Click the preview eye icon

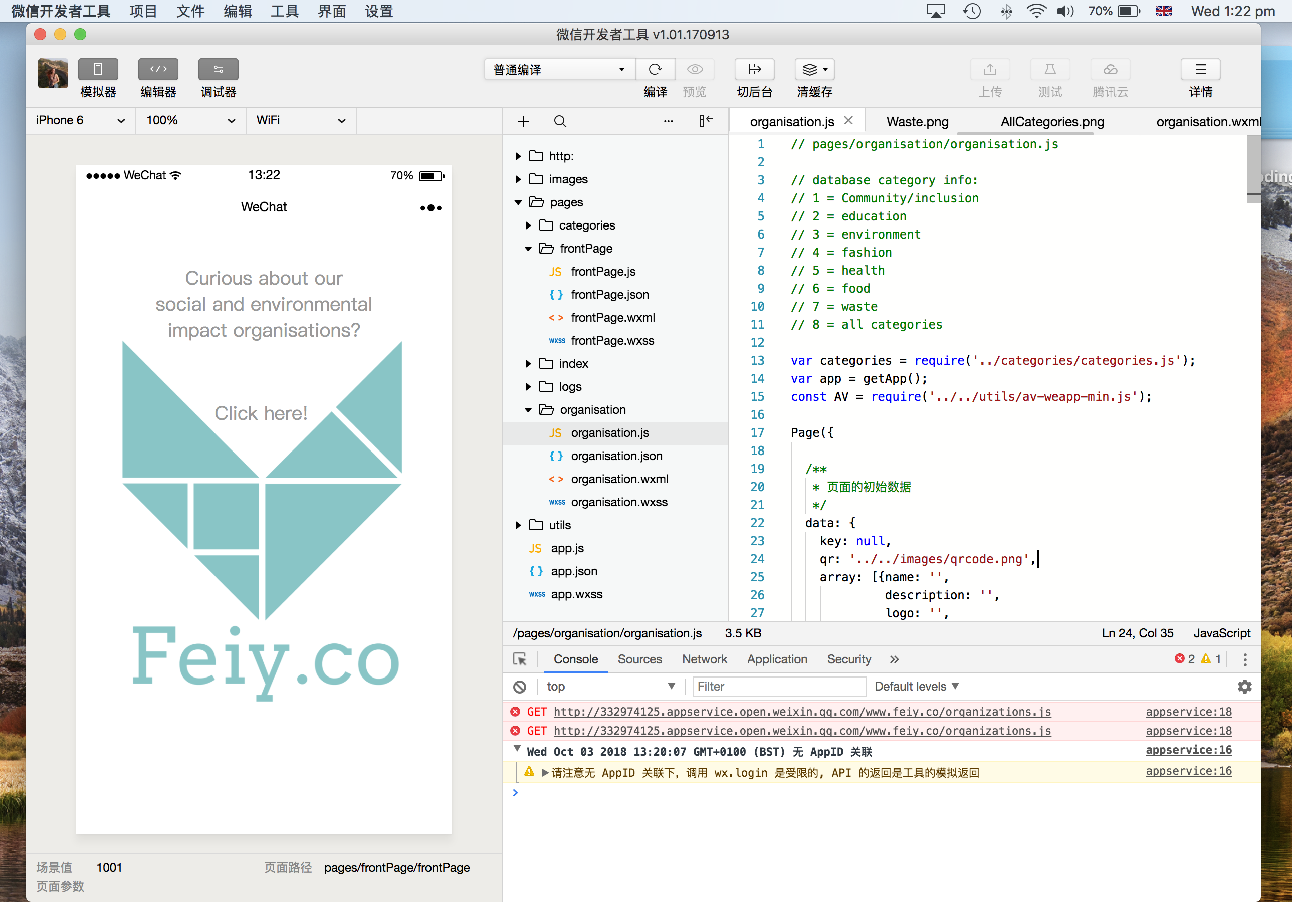click(695, 69)
